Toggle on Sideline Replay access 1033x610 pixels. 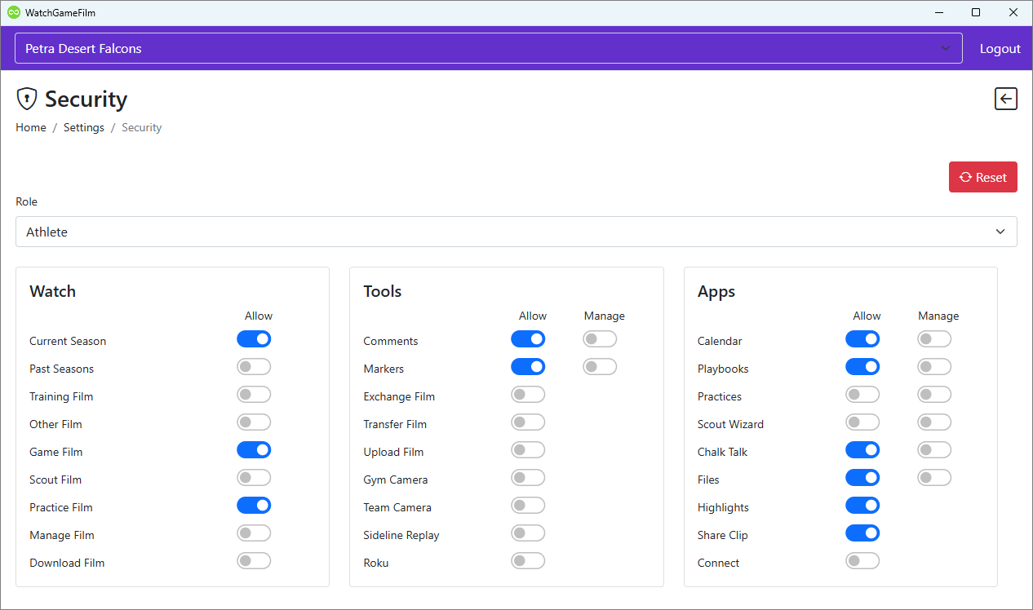point(528,533)
